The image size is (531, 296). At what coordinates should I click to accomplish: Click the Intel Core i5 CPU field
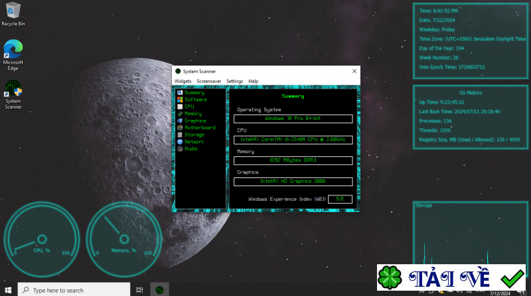[x=293, y=140]
